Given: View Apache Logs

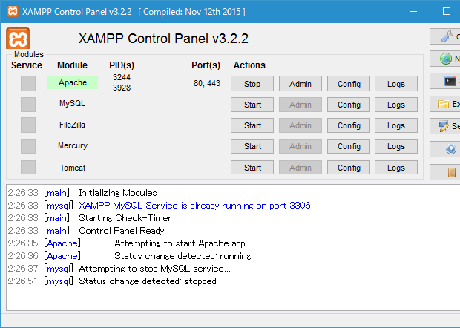Looking at the screenshot, I should [396, 84].
